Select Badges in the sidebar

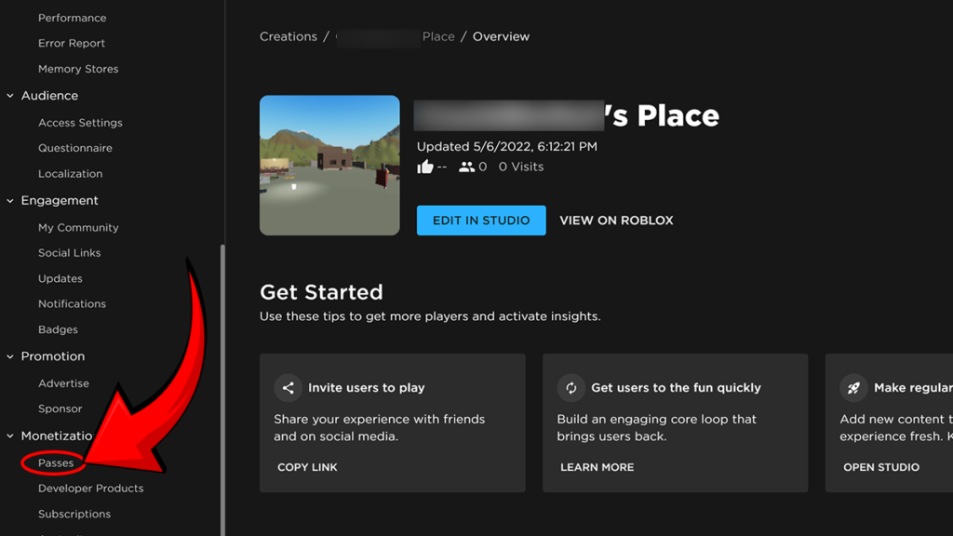[58, 328]
